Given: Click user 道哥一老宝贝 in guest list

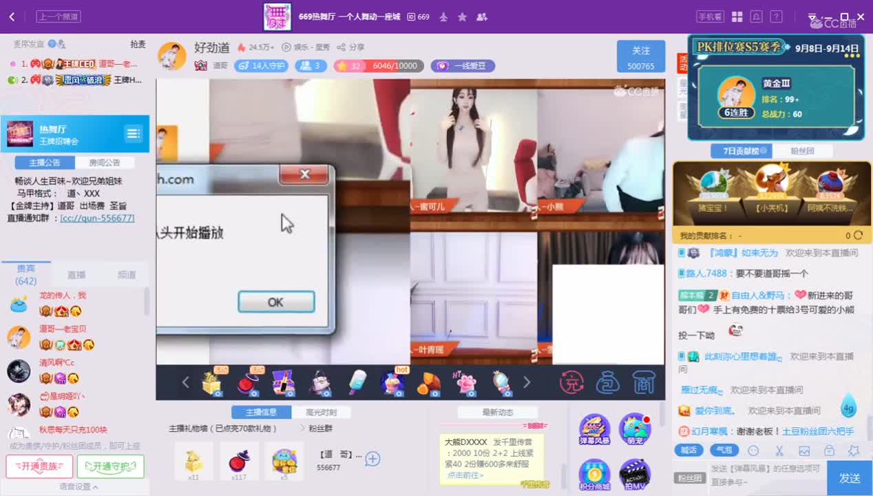Looking at the screenshot, I should 63,329.
